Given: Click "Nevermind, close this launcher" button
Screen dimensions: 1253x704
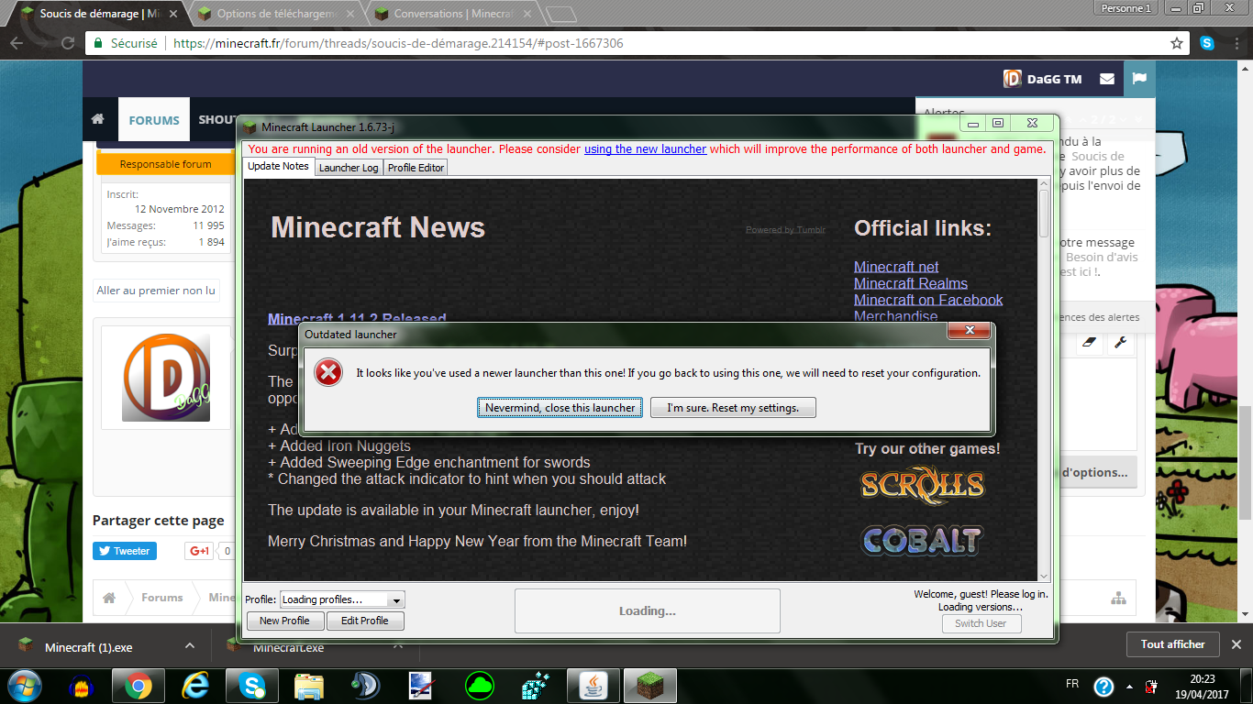Looking at the screenshot, I should click(560, 408).
